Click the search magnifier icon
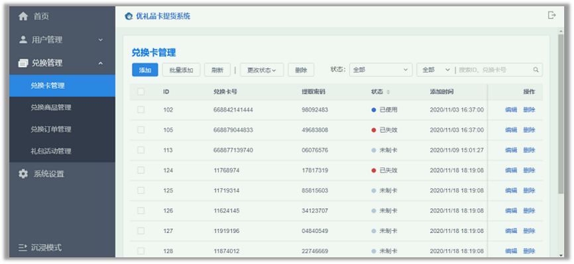The width and height of the screenshot is (574, 264). pyautogui.click(x=536, y=70)
